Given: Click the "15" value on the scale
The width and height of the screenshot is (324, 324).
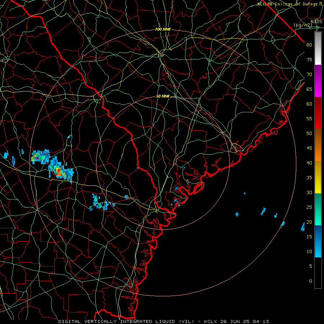Looking at the screenshot, I should point(309,237).
